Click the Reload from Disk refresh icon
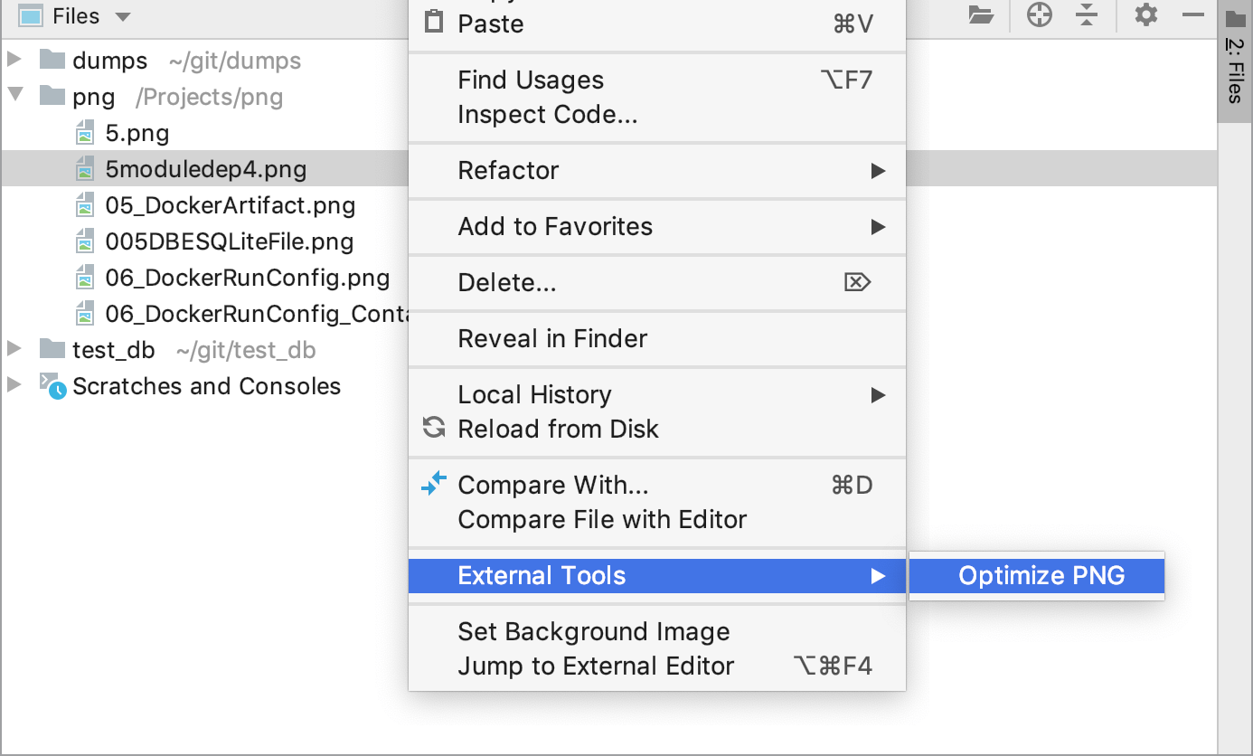The height and width of the screenshot is (756, 1253). point(434,429)
